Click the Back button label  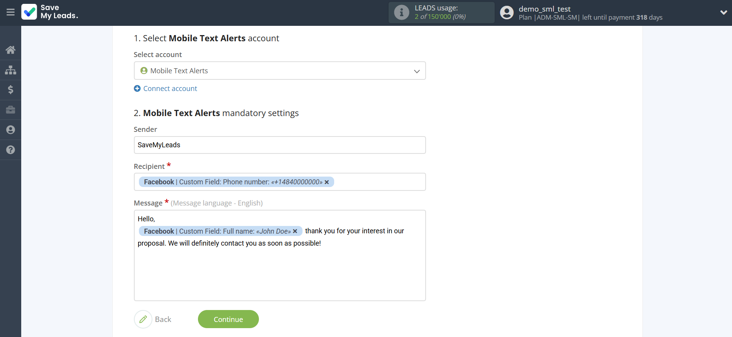(x=163, y=319)
